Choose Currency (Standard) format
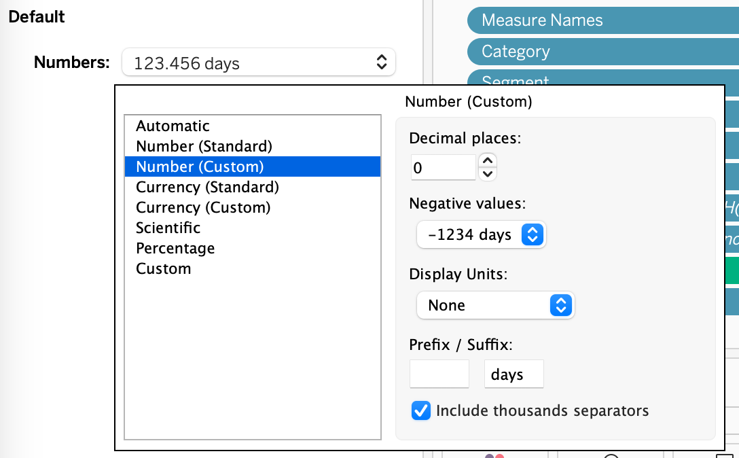Viewport: 739px width, 458px height. click(207, 187)
